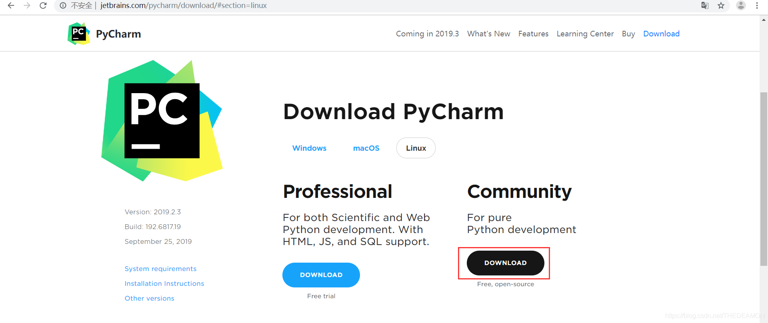Open the translate page icon
Screen dimensions: 768x323
point(705,6)
